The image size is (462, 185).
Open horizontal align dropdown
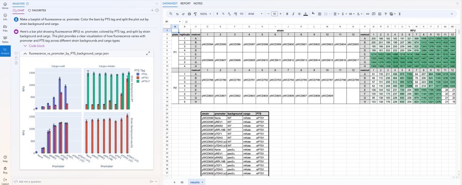coord(336,14)
